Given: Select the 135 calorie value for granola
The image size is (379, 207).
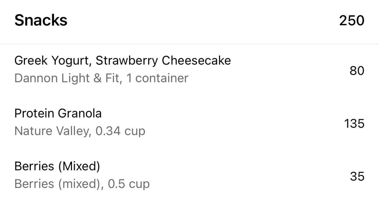Looking at the screenshot, I should click(354, 123).
